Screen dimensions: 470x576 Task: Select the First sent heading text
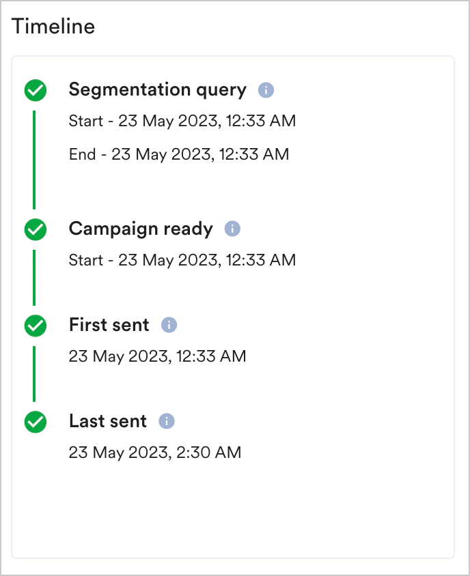tap(109, 326)
